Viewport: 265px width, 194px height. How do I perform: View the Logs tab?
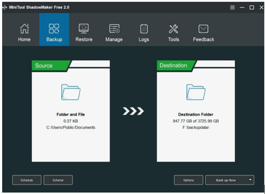144,32
